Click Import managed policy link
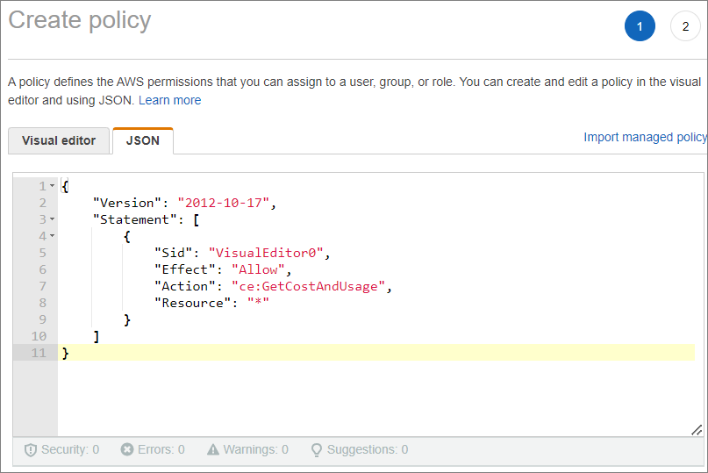Image resolution: width=708 pixels, height=473 pixels. [x=645, y=137]
